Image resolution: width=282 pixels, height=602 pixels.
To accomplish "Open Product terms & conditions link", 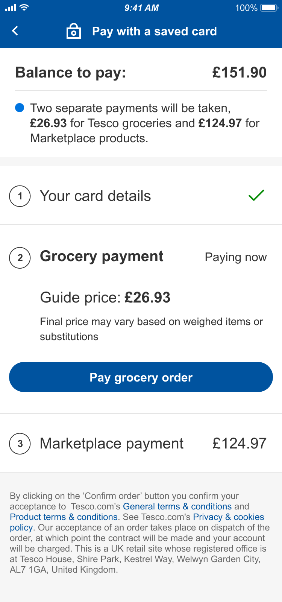I will [64, 517].
